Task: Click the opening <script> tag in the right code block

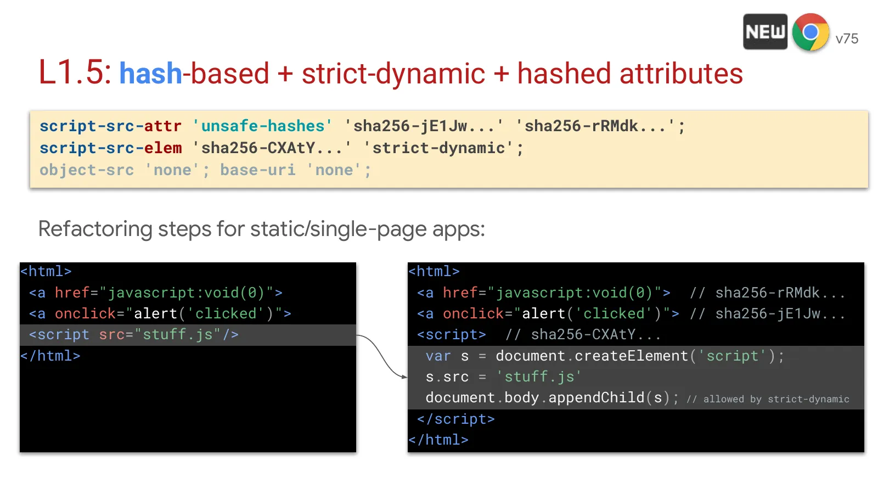Action: click(x=452, y=335)
